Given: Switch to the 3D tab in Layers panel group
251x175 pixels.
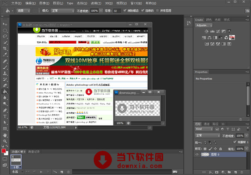Looking at the screenshot, I should tap(223, 124).
